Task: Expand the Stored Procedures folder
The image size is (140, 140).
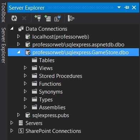Action: click(25, 76)
